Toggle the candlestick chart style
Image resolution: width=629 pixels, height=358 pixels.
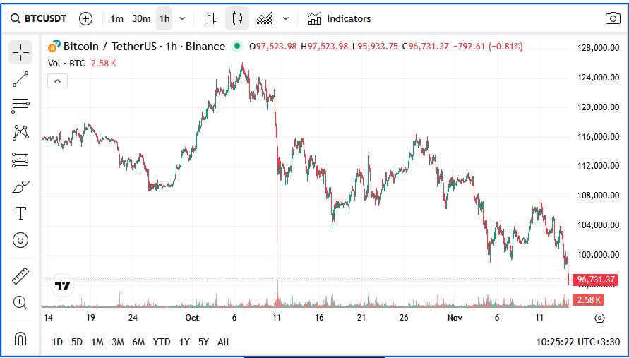pyautogui.click(x=237, y=18)
